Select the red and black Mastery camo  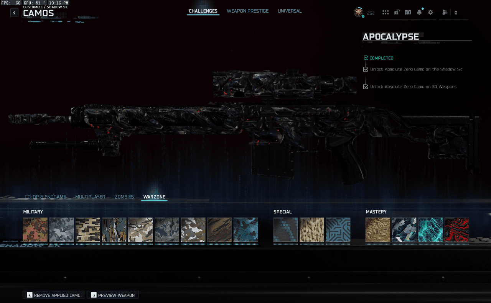pyautogui.click(x=456, y=230)
